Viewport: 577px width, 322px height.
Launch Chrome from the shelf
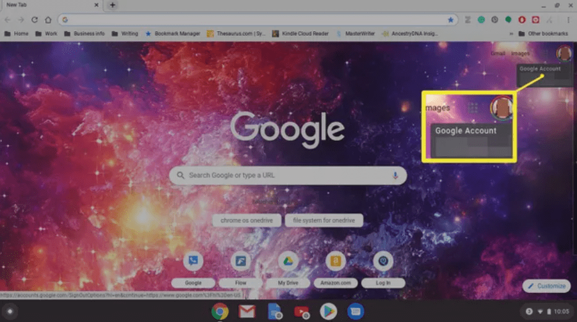220,311
